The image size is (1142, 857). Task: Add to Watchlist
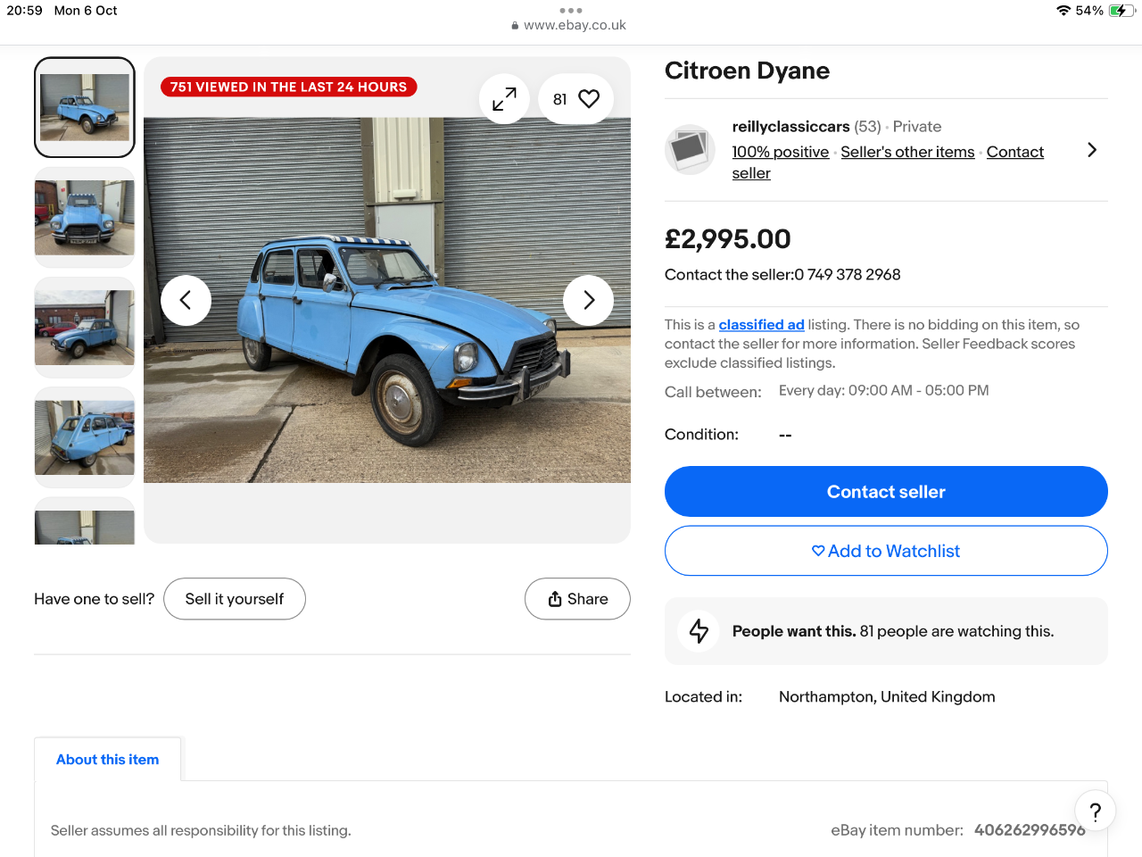click(886, 551)
